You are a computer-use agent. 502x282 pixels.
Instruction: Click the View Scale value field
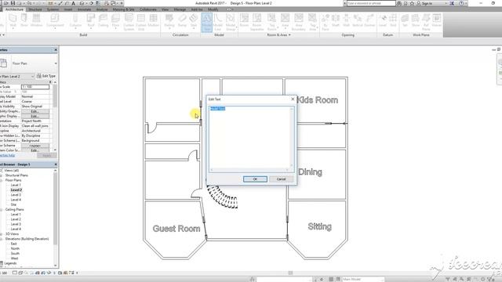pyautogui.click(x=35, y=87)
